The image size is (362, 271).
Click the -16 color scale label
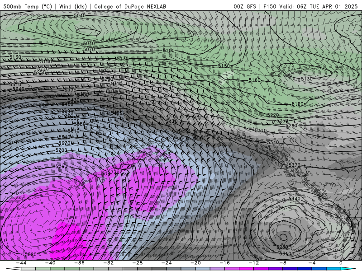click(224, 263)
